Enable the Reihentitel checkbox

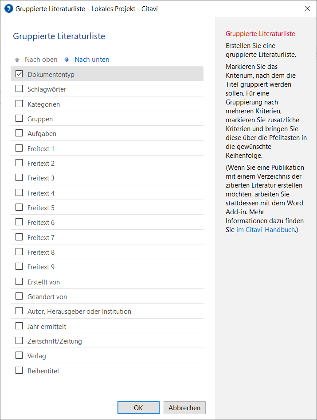point(19,371)
